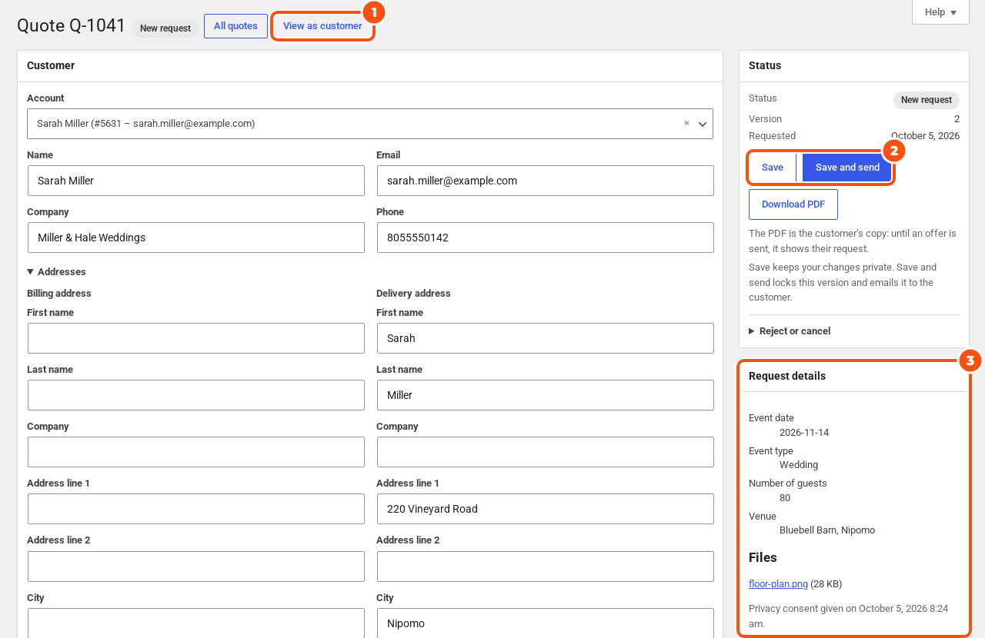The width and height of the screenshot is (985, 638).
Task: Click the Billing address Last name field
Action: point(196,395)
